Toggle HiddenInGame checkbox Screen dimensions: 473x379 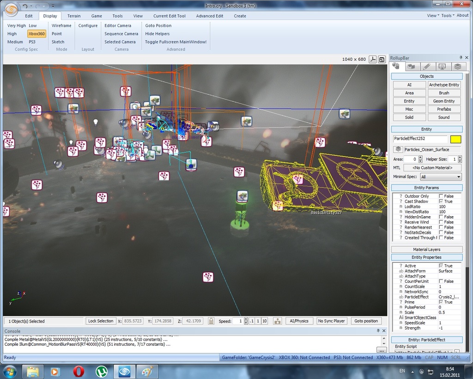pos(441,217)
